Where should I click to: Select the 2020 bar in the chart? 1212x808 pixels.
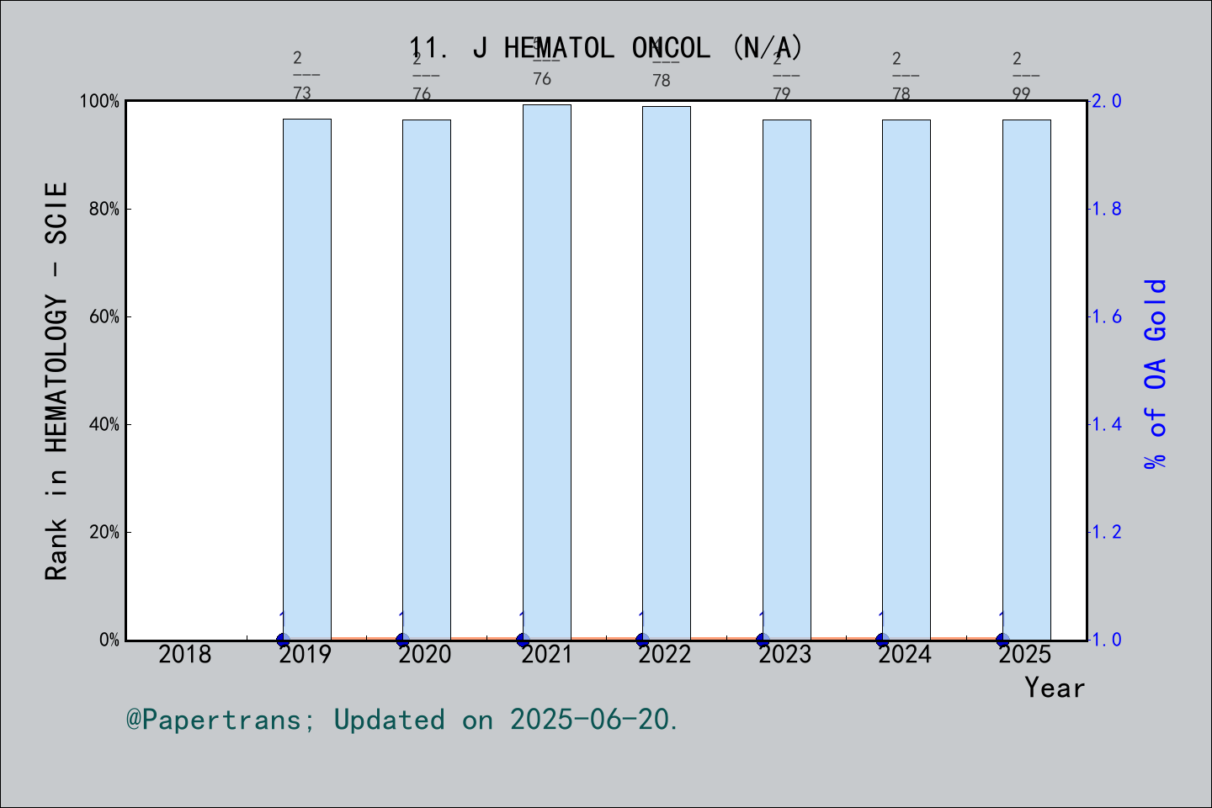(426, 379)
